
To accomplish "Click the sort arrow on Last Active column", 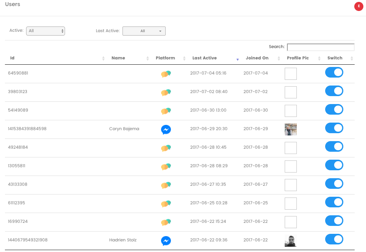I will pyautogui.click(x=237, y=59).
